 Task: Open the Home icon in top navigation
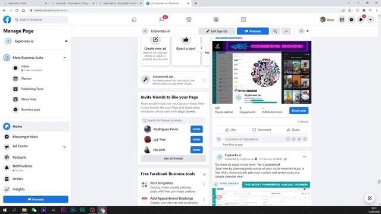pos(134,20)
